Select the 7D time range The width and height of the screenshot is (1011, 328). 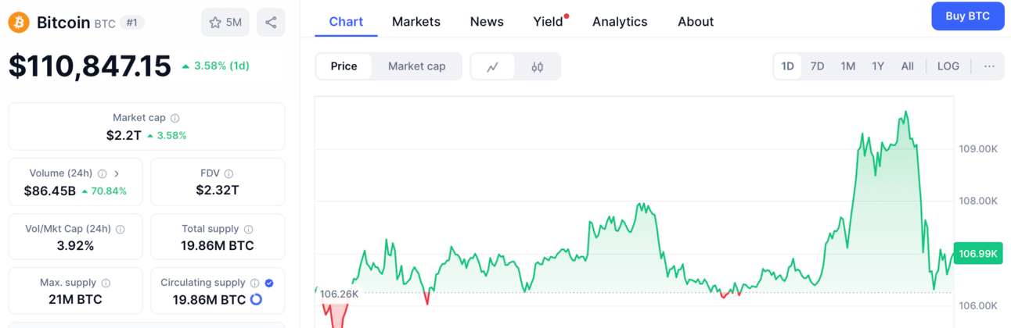point(817,66)
